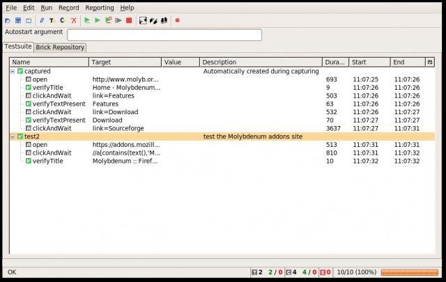Screen dimensions: 446x282
Task: Click the single footsteps toolbar icon
Action: [x=153, y=20]
